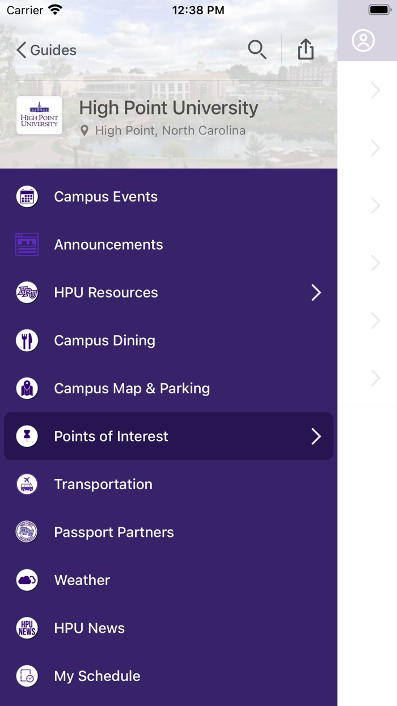Tap the Weather cloud icon
Screen dimensions: 397x706
(27, 579)
